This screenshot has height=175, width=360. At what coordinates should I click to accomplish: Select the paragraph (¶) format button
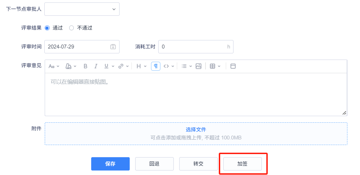[x=156, y=66]
